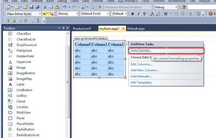Click the highlighted overlapping squares style icon

[51, 14]
